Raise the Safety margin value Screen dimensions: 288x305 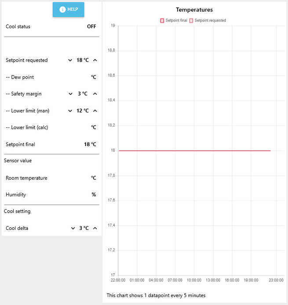point(95,94)
